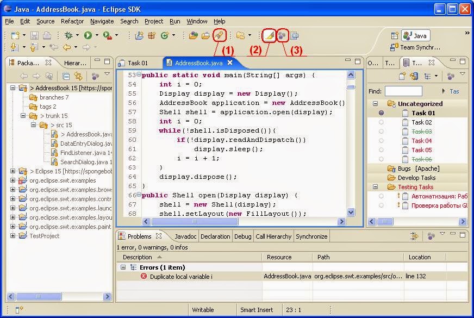Open the Window menu
This screenshot has width=474, height=318.
(197, 21)
